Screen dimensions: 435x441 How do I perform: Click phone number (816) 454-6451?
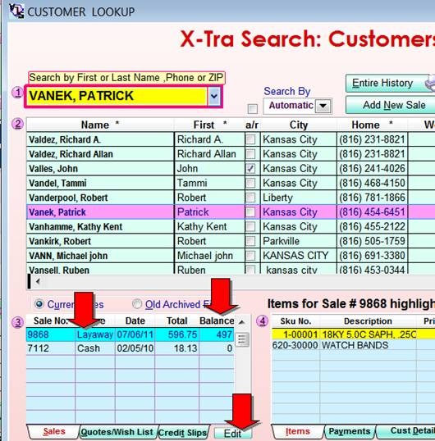(372, 212)
